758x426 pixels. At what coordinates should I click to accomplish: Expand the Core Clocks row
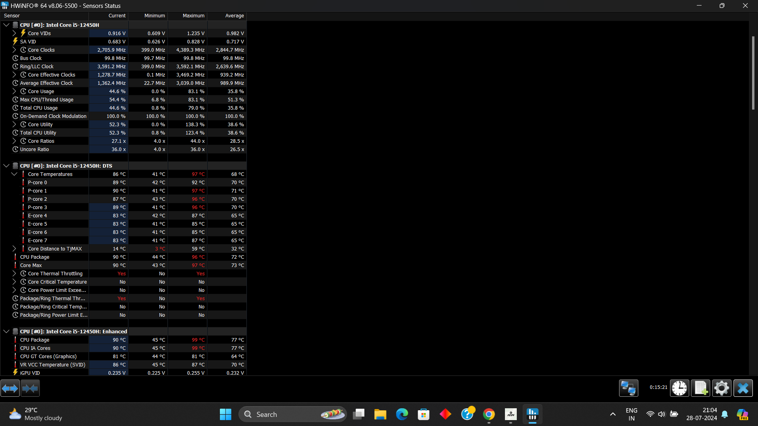click(14, 50)
